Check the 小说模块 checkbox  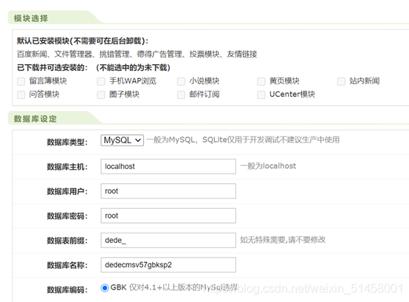pyautogui.click(x=181, y=82)
